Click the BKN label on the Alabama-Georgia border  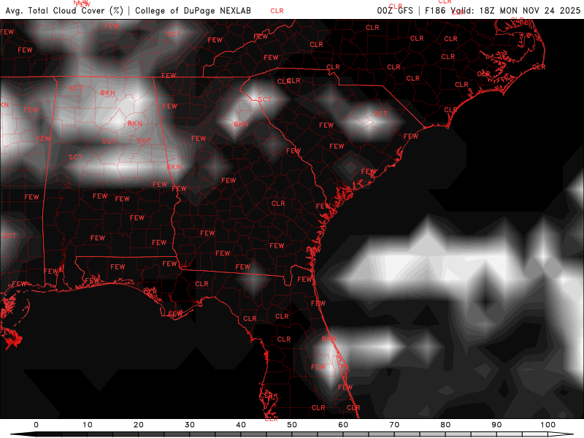pyautogui.click(x=174, y=167)
